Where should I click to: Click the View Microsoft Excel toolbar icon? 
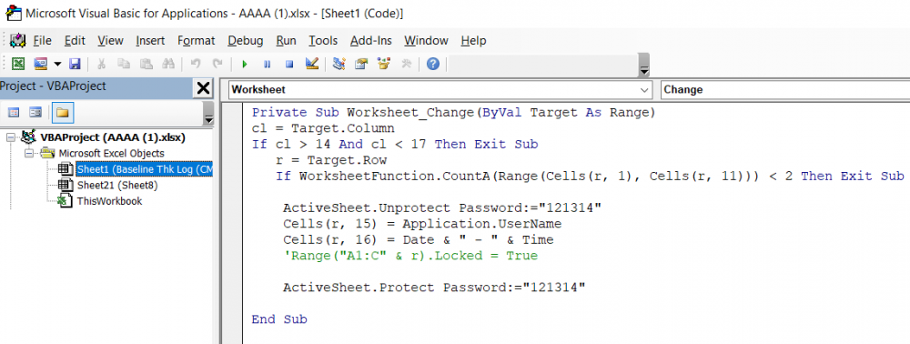pyautogui.click(x=18, y=64)
